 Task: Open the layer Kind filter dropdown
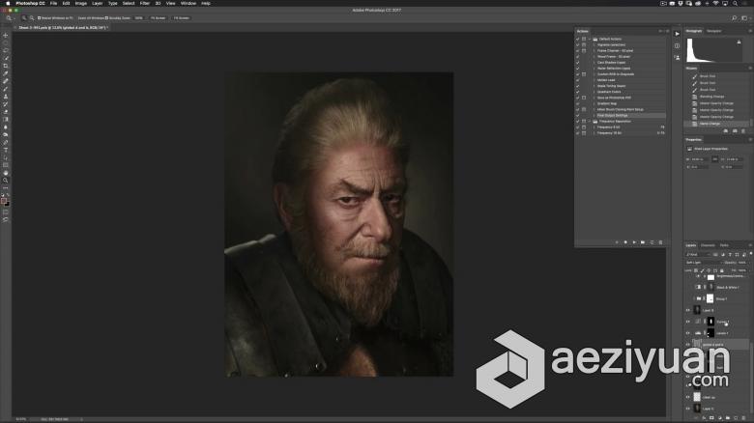point(698,254)
